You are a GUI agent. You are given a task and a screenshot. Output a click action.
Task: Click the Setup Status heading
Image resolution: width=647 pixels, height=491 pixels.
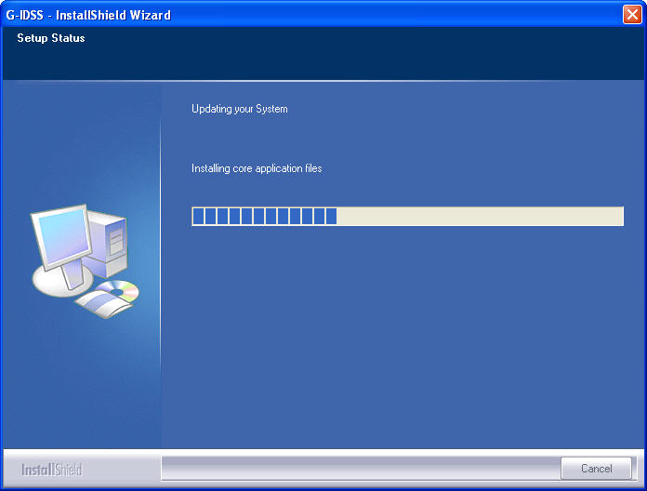pyautogui.click(x=51, y=38)
